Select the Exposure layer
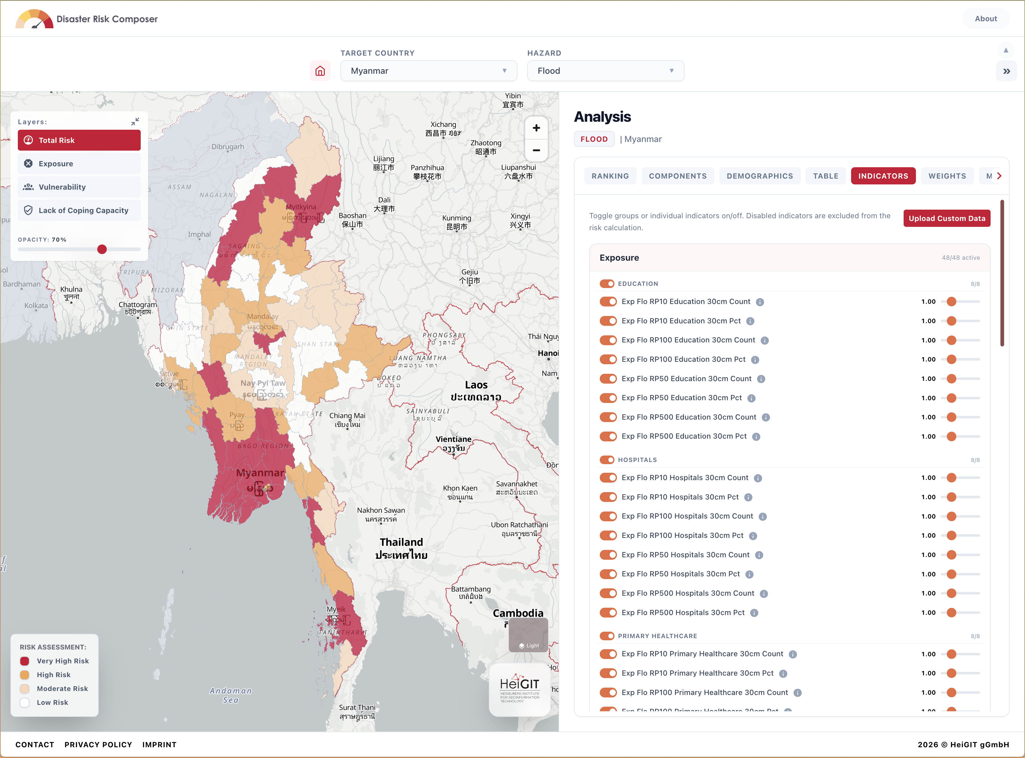 (79, 164)
